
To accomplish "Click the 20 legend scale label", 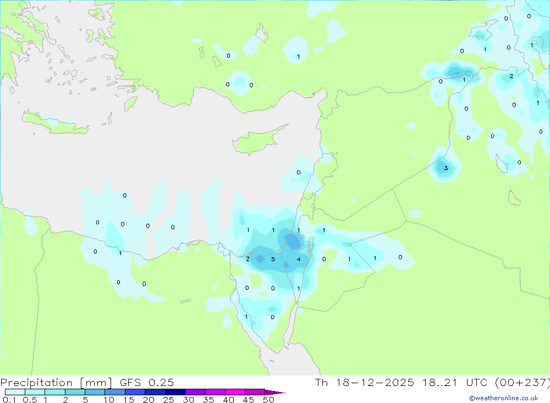I will coord(148,400).
